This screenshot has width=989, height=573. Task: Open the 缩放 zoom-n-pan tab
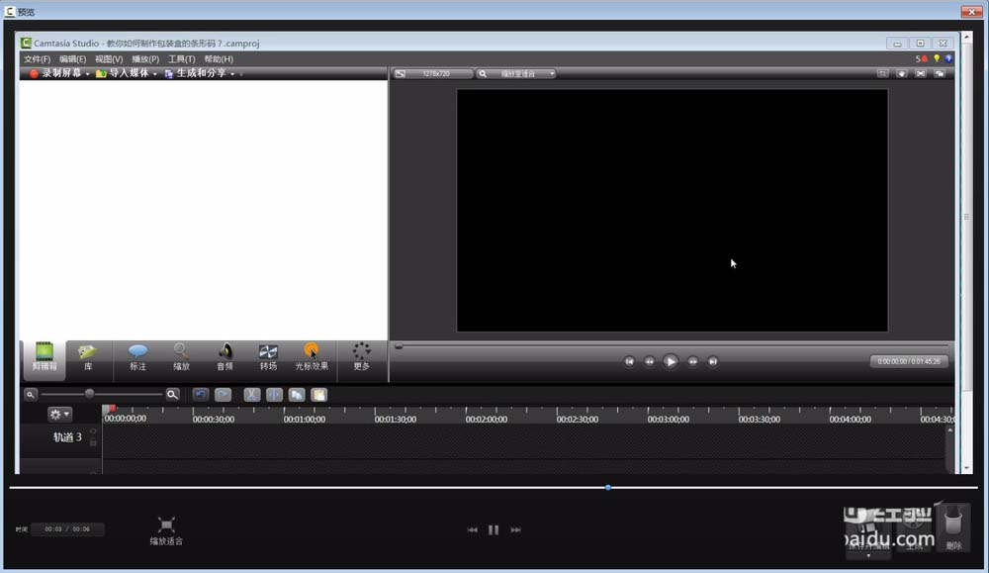coord(181,357)
